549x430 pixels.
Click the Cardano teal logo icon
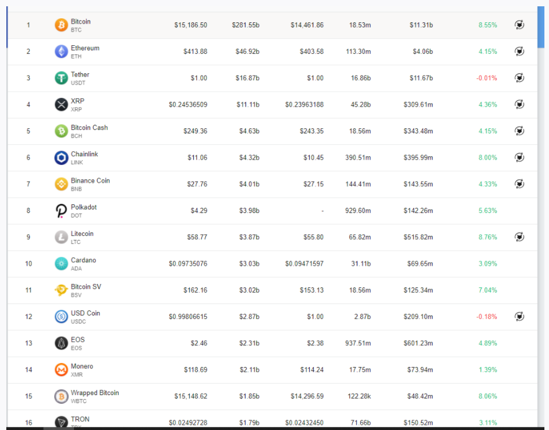pyautogui.click(x=61, y=263)
